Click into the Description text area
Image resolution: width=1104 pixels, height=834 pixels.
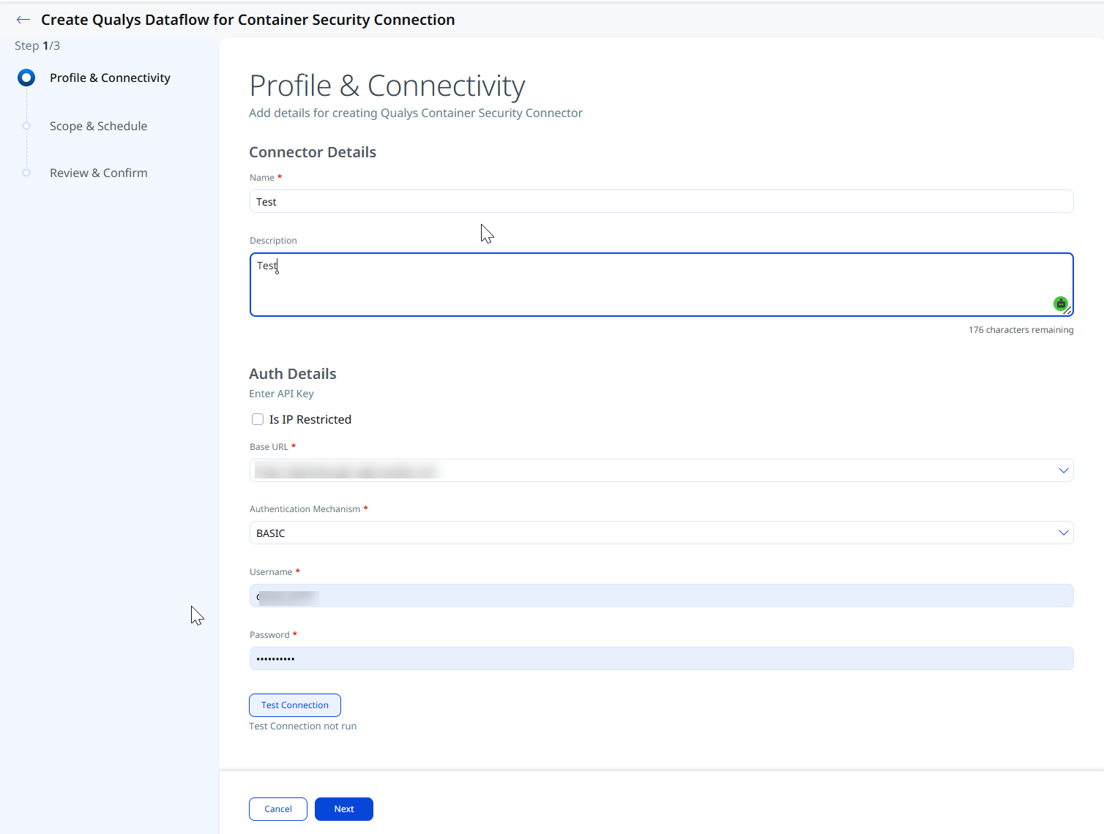[x=661, y=285]
